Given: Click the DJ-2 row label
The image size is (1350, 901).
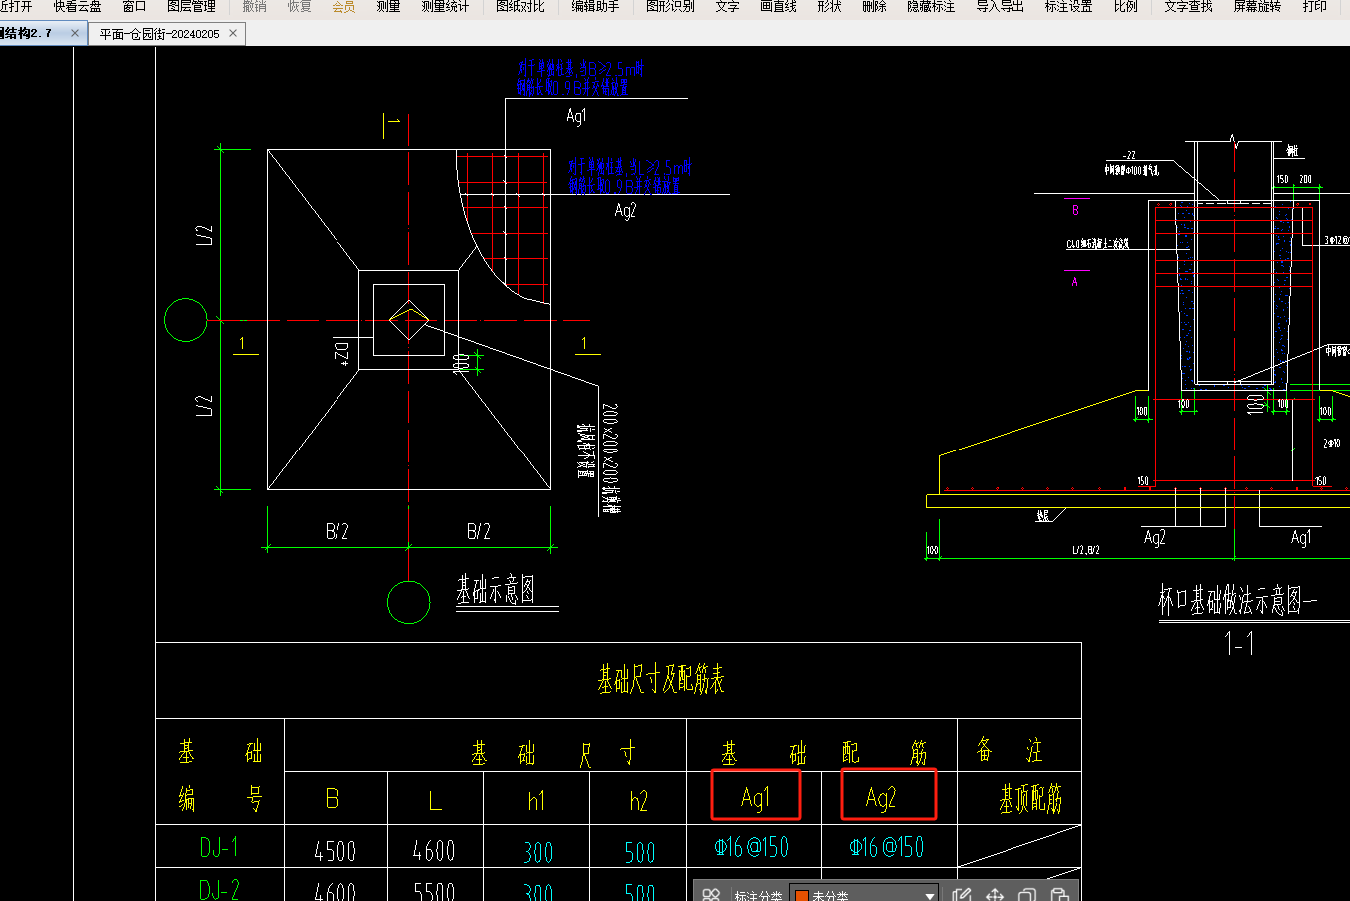Looking at the screenshot, I should pos(219,889).
